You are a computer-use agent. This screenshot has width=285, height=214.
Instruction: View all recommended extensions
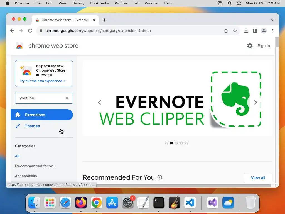click(258, 178)
